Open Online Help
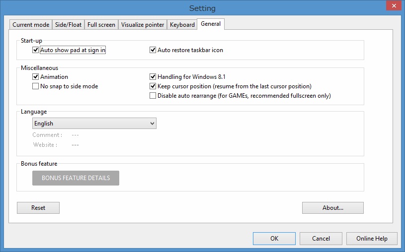The image size is (405, 252). pyautogui.click(x=372, y=239)
